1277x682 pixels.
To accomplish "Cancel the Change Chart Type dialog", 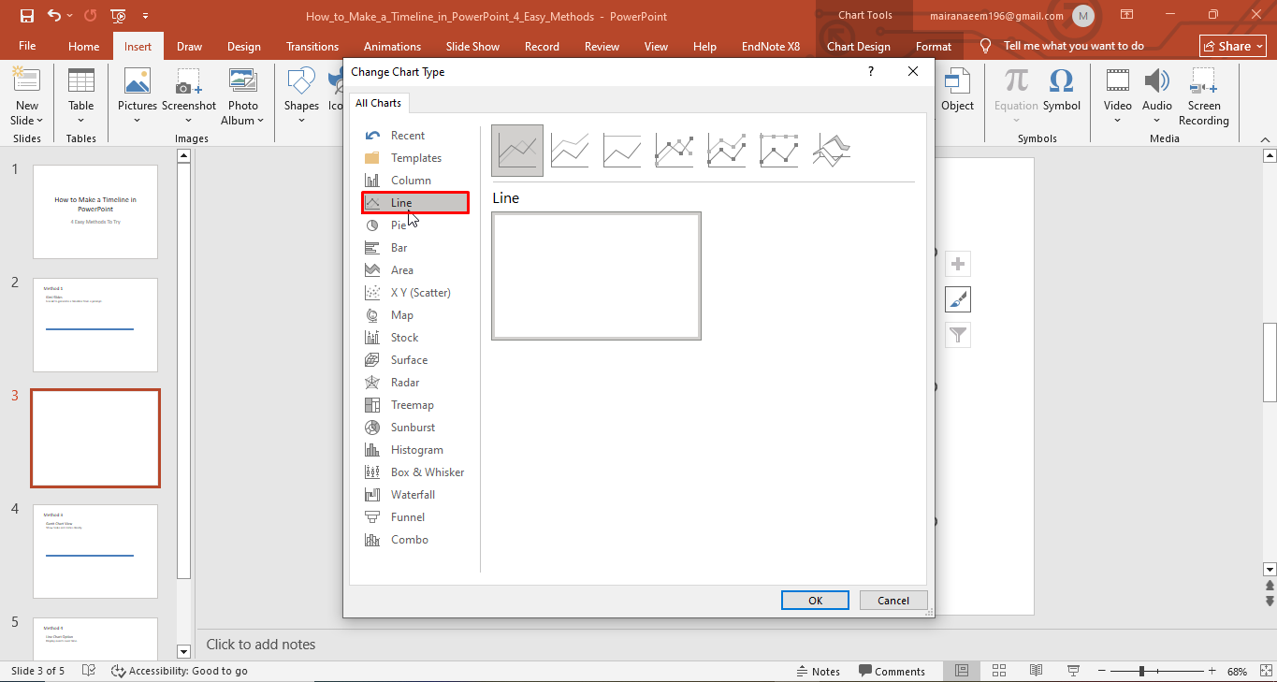I will click(x=893, y=601).
